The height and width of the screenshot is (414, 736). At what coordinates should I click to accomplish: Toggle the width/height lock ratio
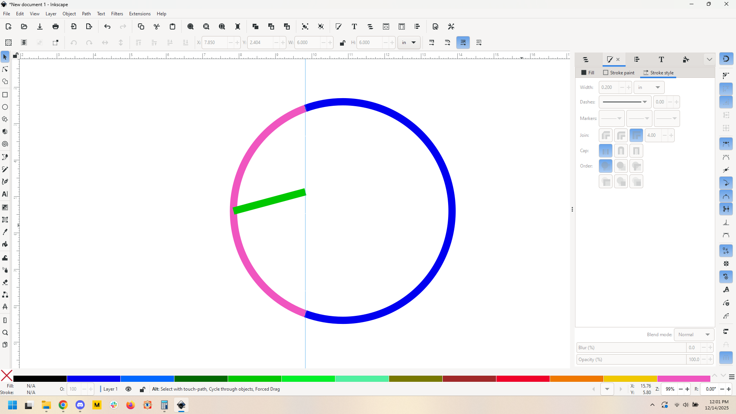tap(342, 43)
